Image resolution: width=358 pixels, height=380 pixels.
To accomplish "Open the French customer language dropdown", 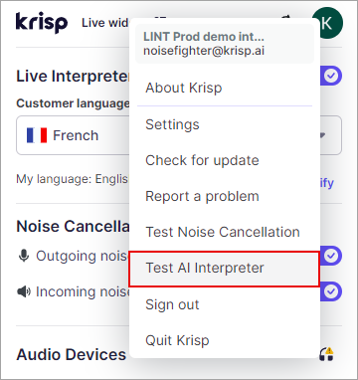I will coord(179,135).
